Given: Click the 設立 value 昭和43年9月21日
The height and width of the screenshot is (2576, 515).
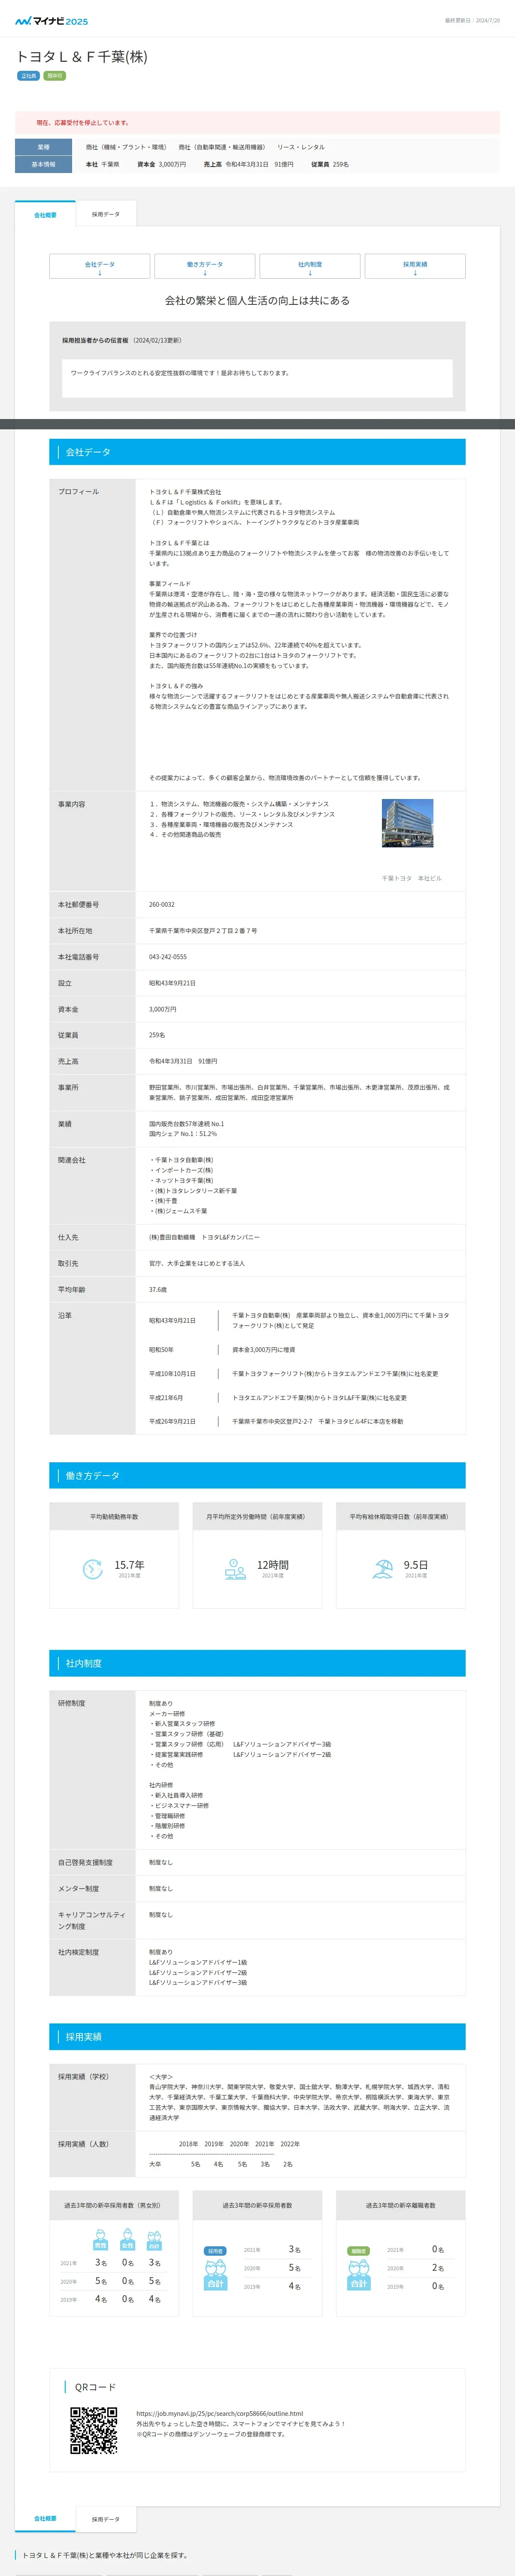Looking at the screenshot, I should [172, 983].
